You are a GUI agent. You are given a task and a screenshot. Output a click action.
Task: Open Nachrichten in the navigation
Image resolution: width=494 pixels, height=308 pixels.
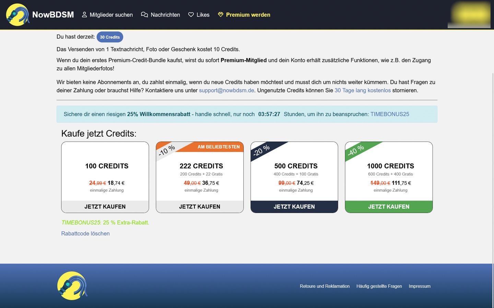(x=161, y=15)
